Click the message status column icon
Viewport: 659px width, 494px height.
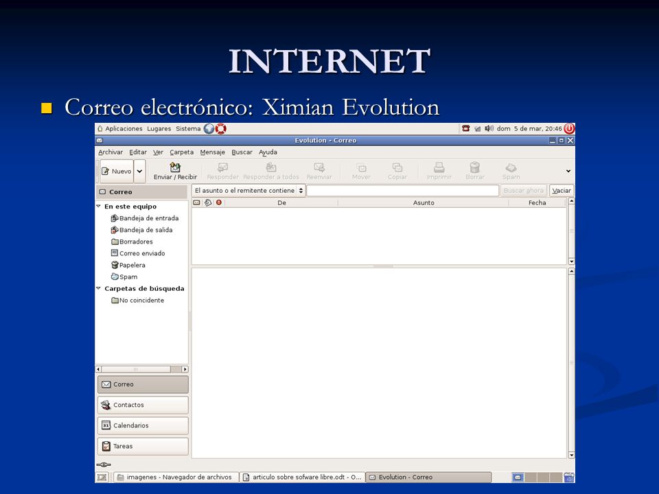(x=196, y=202)
